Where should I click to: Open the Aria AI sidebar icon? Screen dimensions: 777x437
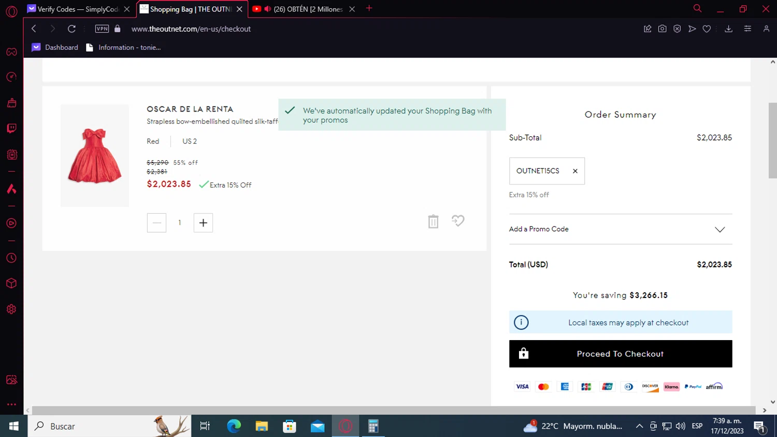click(x=11, y=189)
